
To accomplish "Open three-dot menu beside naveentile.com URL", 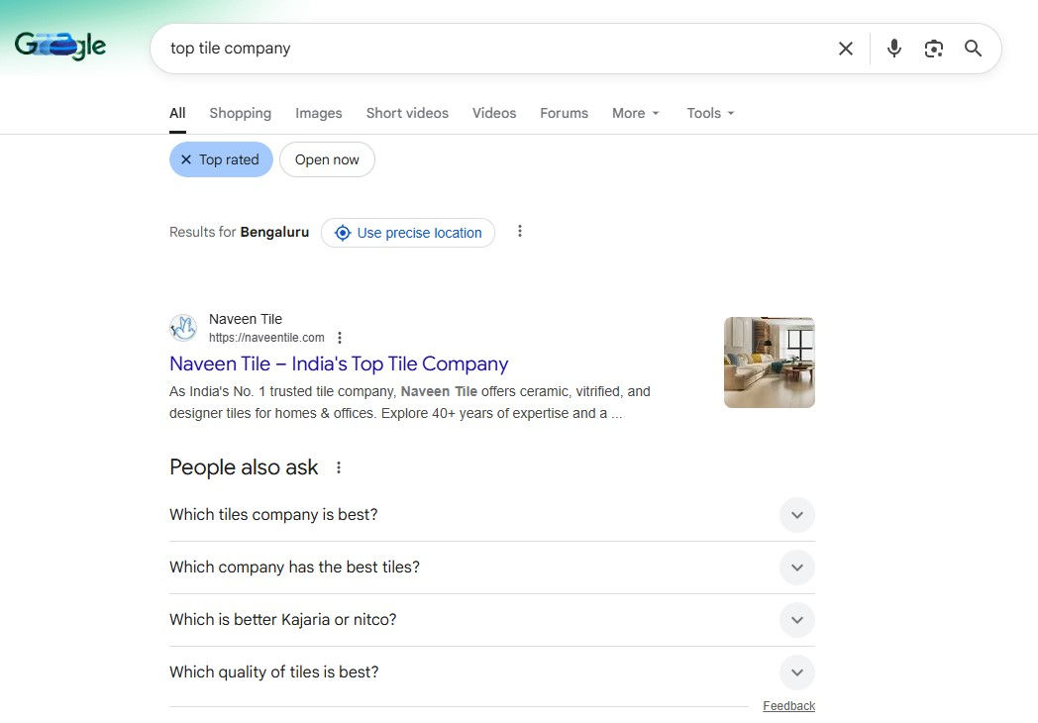I will (340, 338).
